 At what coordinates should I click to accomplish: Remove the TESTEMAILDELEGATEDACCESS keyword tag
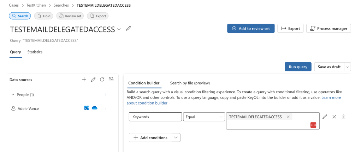click(288, 117)
